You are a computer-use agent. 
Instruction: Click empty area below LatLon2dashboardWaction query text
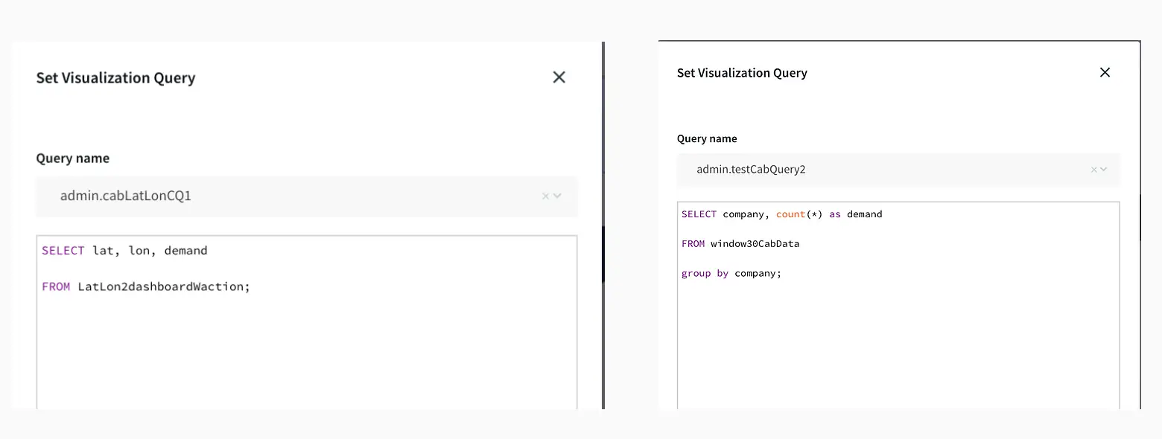(x=305, y=350)
